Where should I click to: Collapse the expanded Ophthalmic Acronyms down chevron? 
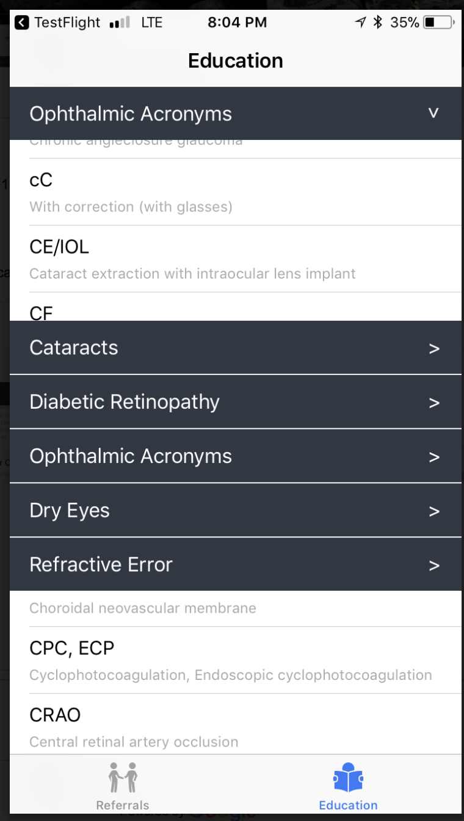433,113
